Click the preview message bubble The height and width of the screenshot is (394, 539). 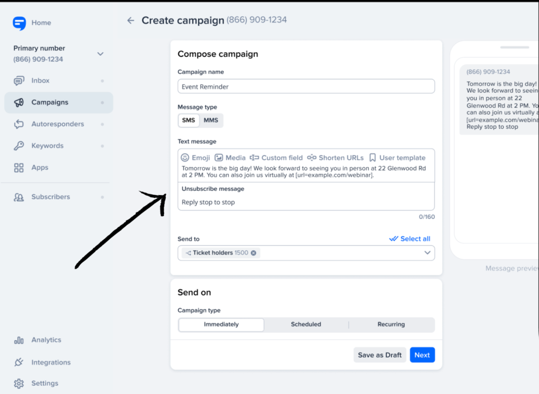(500, 99)
